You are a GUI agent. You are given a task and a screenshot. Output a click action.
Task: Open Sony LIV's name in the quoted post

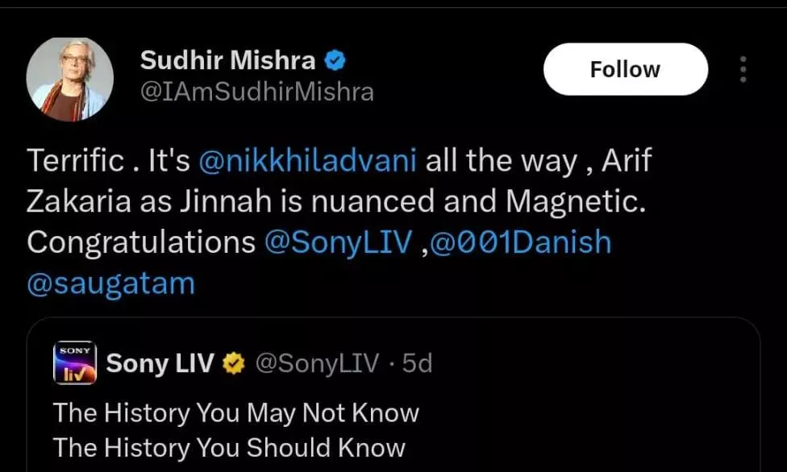[x=160, y=363]
